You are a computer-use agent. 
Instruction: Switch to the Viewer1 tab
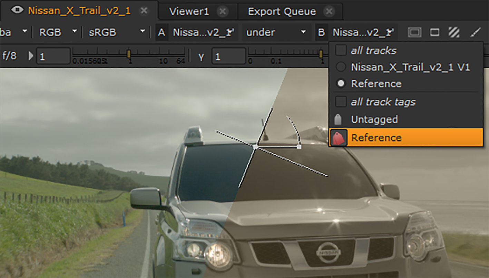click(189, 11)
